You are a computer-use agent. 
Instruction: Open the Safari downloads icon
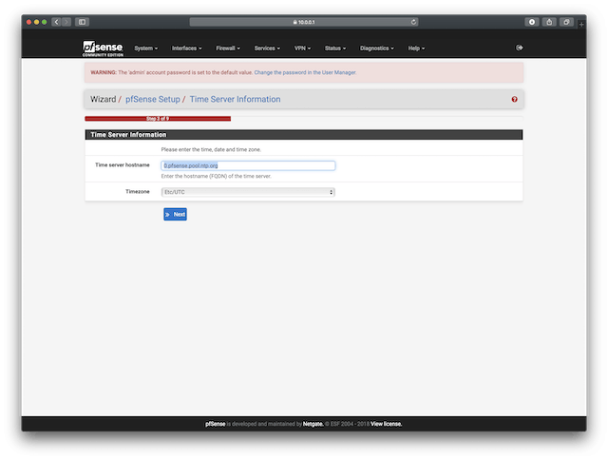532,22
